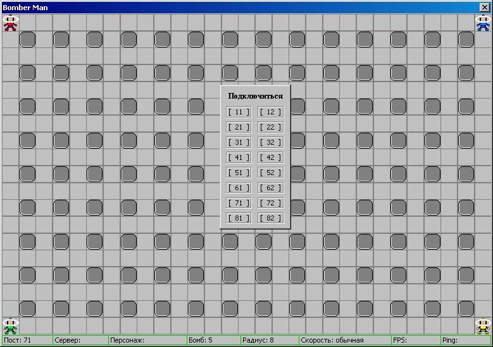The height and width of the screenshot is (347, 493).
Task: Connect to post [ 12 ]
Action: 270,112
